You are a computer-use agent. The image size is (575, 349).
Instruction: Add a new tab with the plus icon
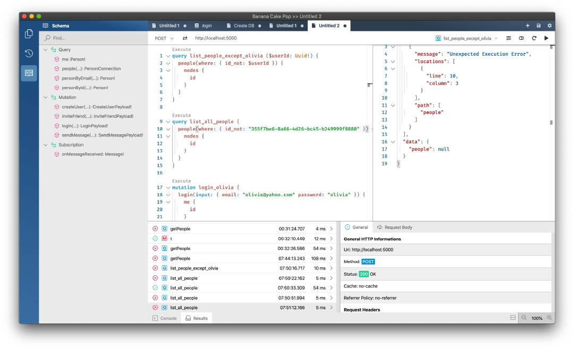coord(527,25)
